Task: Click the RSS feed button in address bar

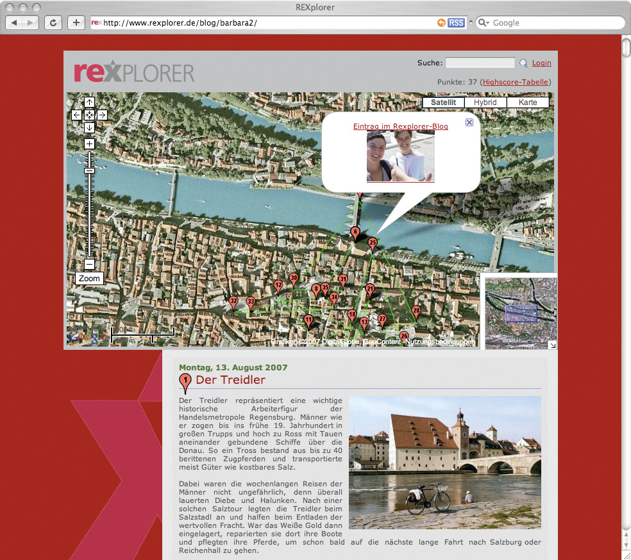Action: pos(456,22)
